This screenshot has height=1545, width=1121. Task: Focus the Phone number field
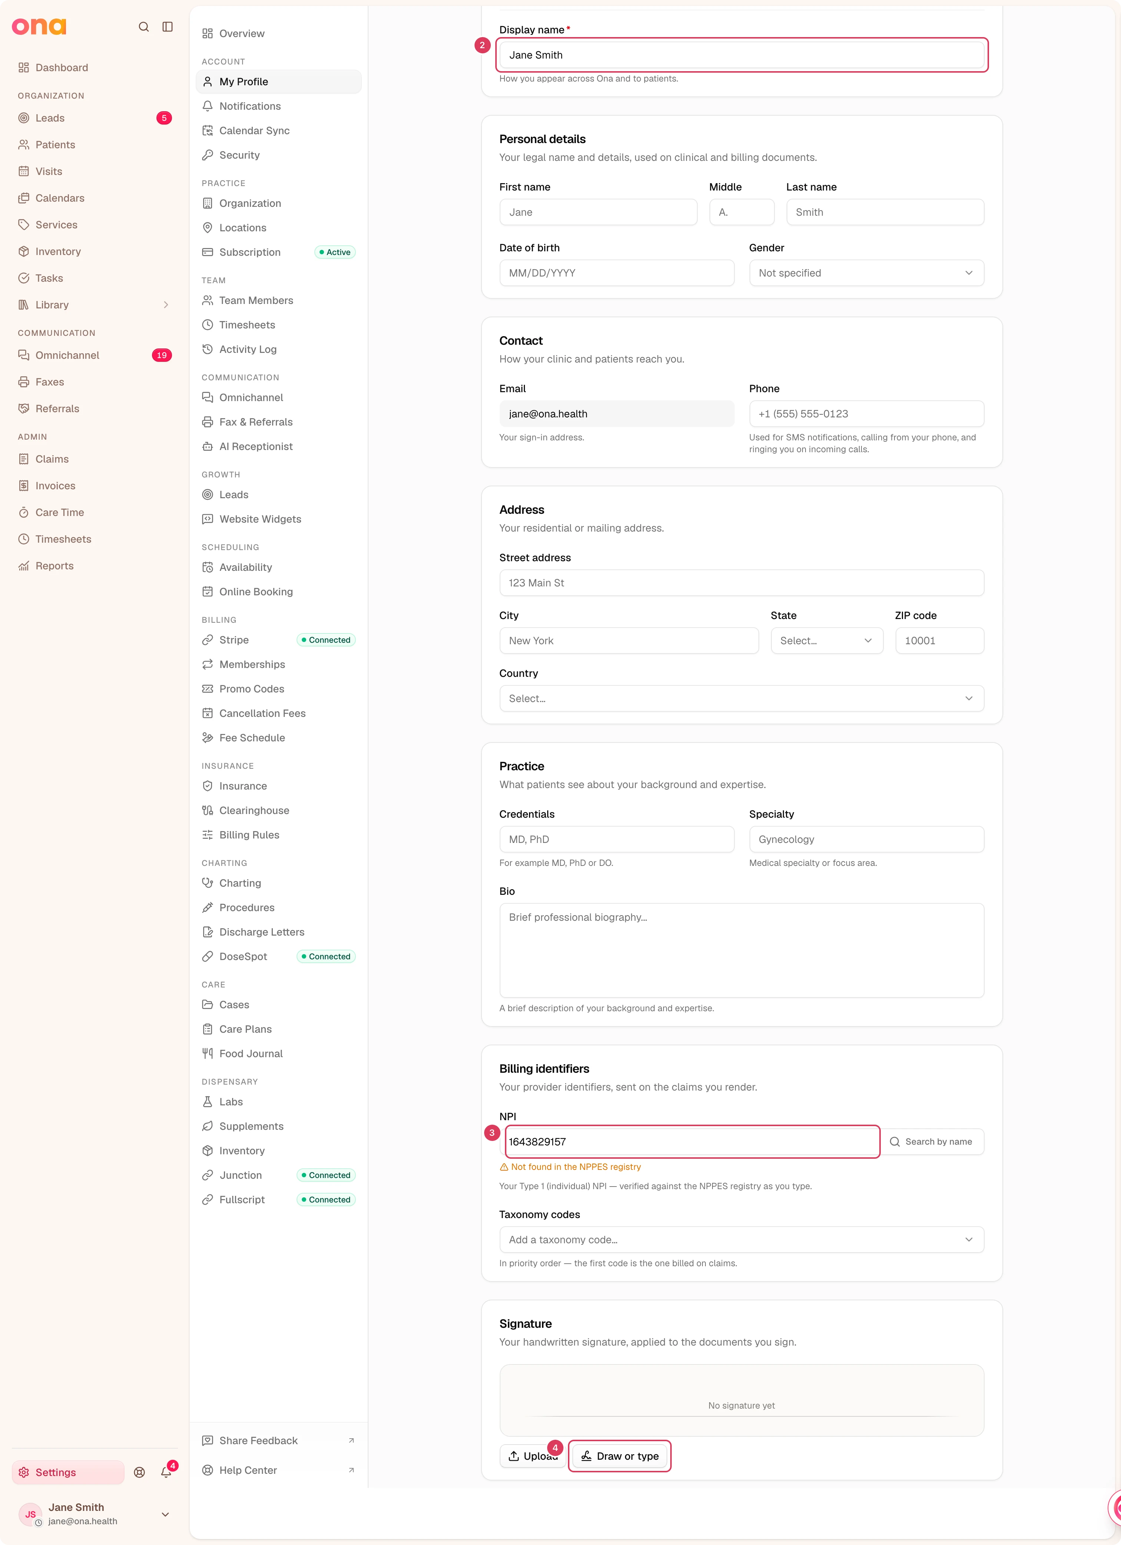pos(866,414)
